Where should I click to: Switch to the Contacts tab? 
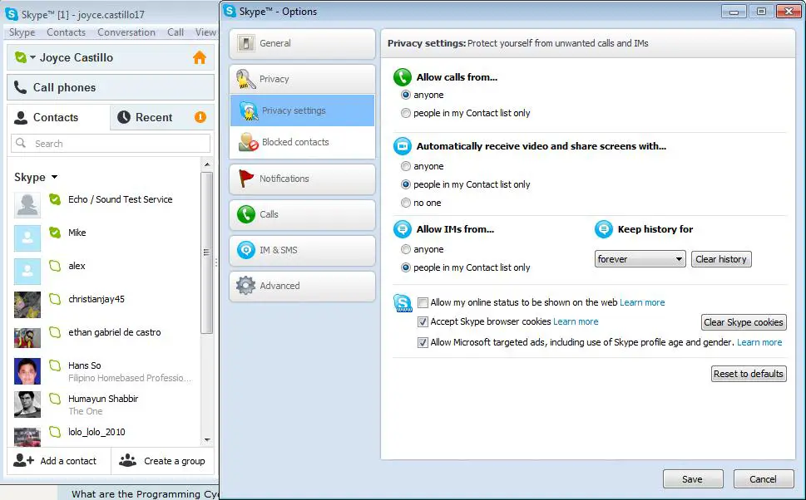58,117
